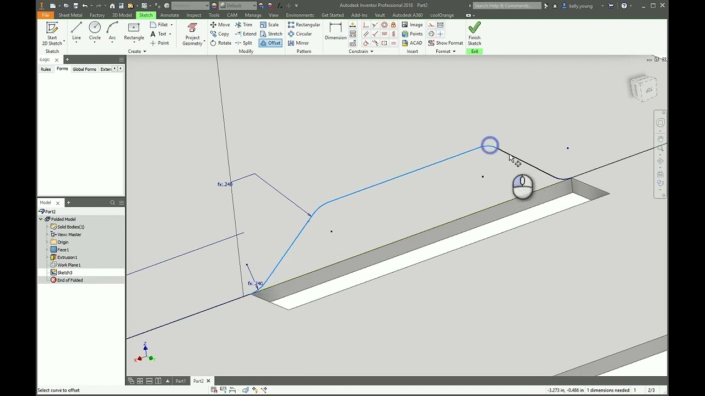Select the Line sketch tool

[x=76, y=31]
